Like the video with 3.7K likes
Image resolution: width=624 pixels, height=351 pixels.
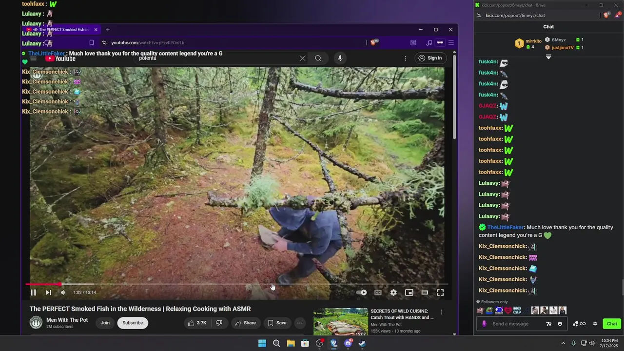point(197,323)
